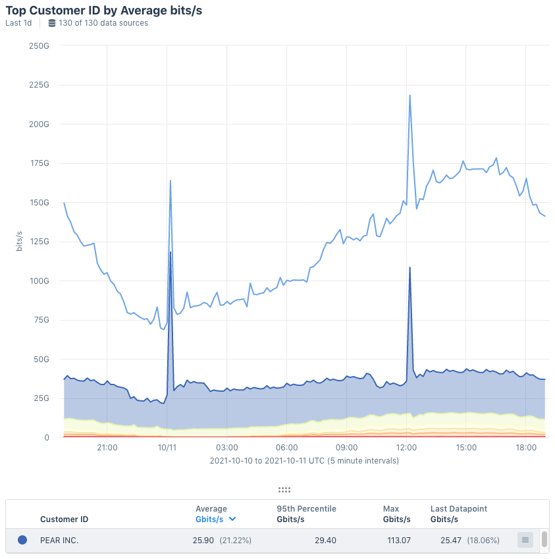Sort by the 95th Percentile Gbits/s column
The height and width of the screenshot is (559, 555).
305,514
